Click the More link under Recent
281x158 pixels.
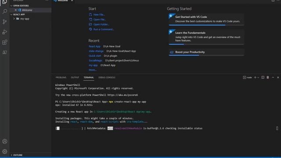(93, 70)
